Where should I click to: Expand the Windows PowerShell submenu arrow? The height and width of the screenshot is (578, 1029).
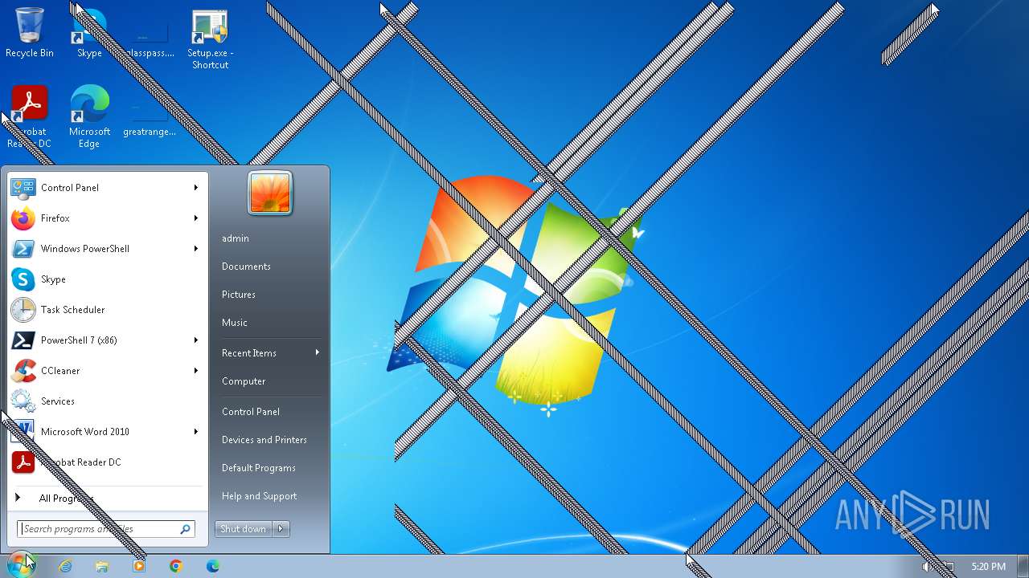pos(195,249)
